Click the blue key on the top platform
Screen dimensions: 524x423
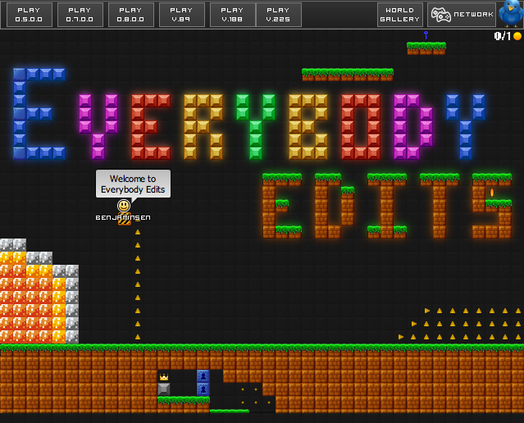[x=426, y=35]
